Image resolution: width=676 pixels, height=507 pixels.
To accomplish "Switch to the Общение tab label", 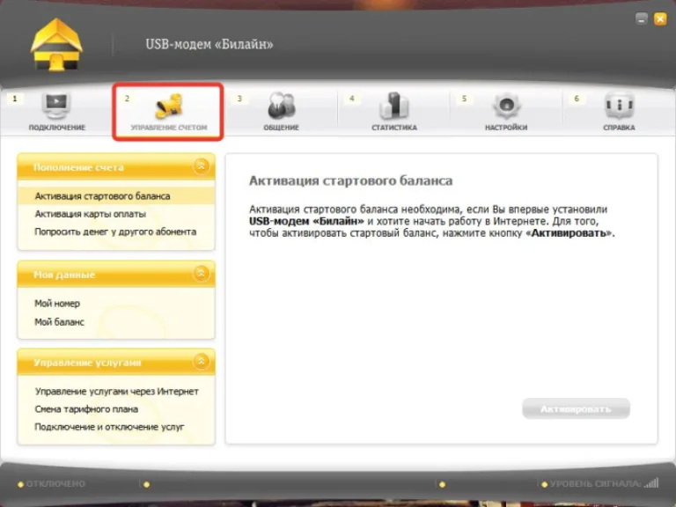I will pos(281,128).
